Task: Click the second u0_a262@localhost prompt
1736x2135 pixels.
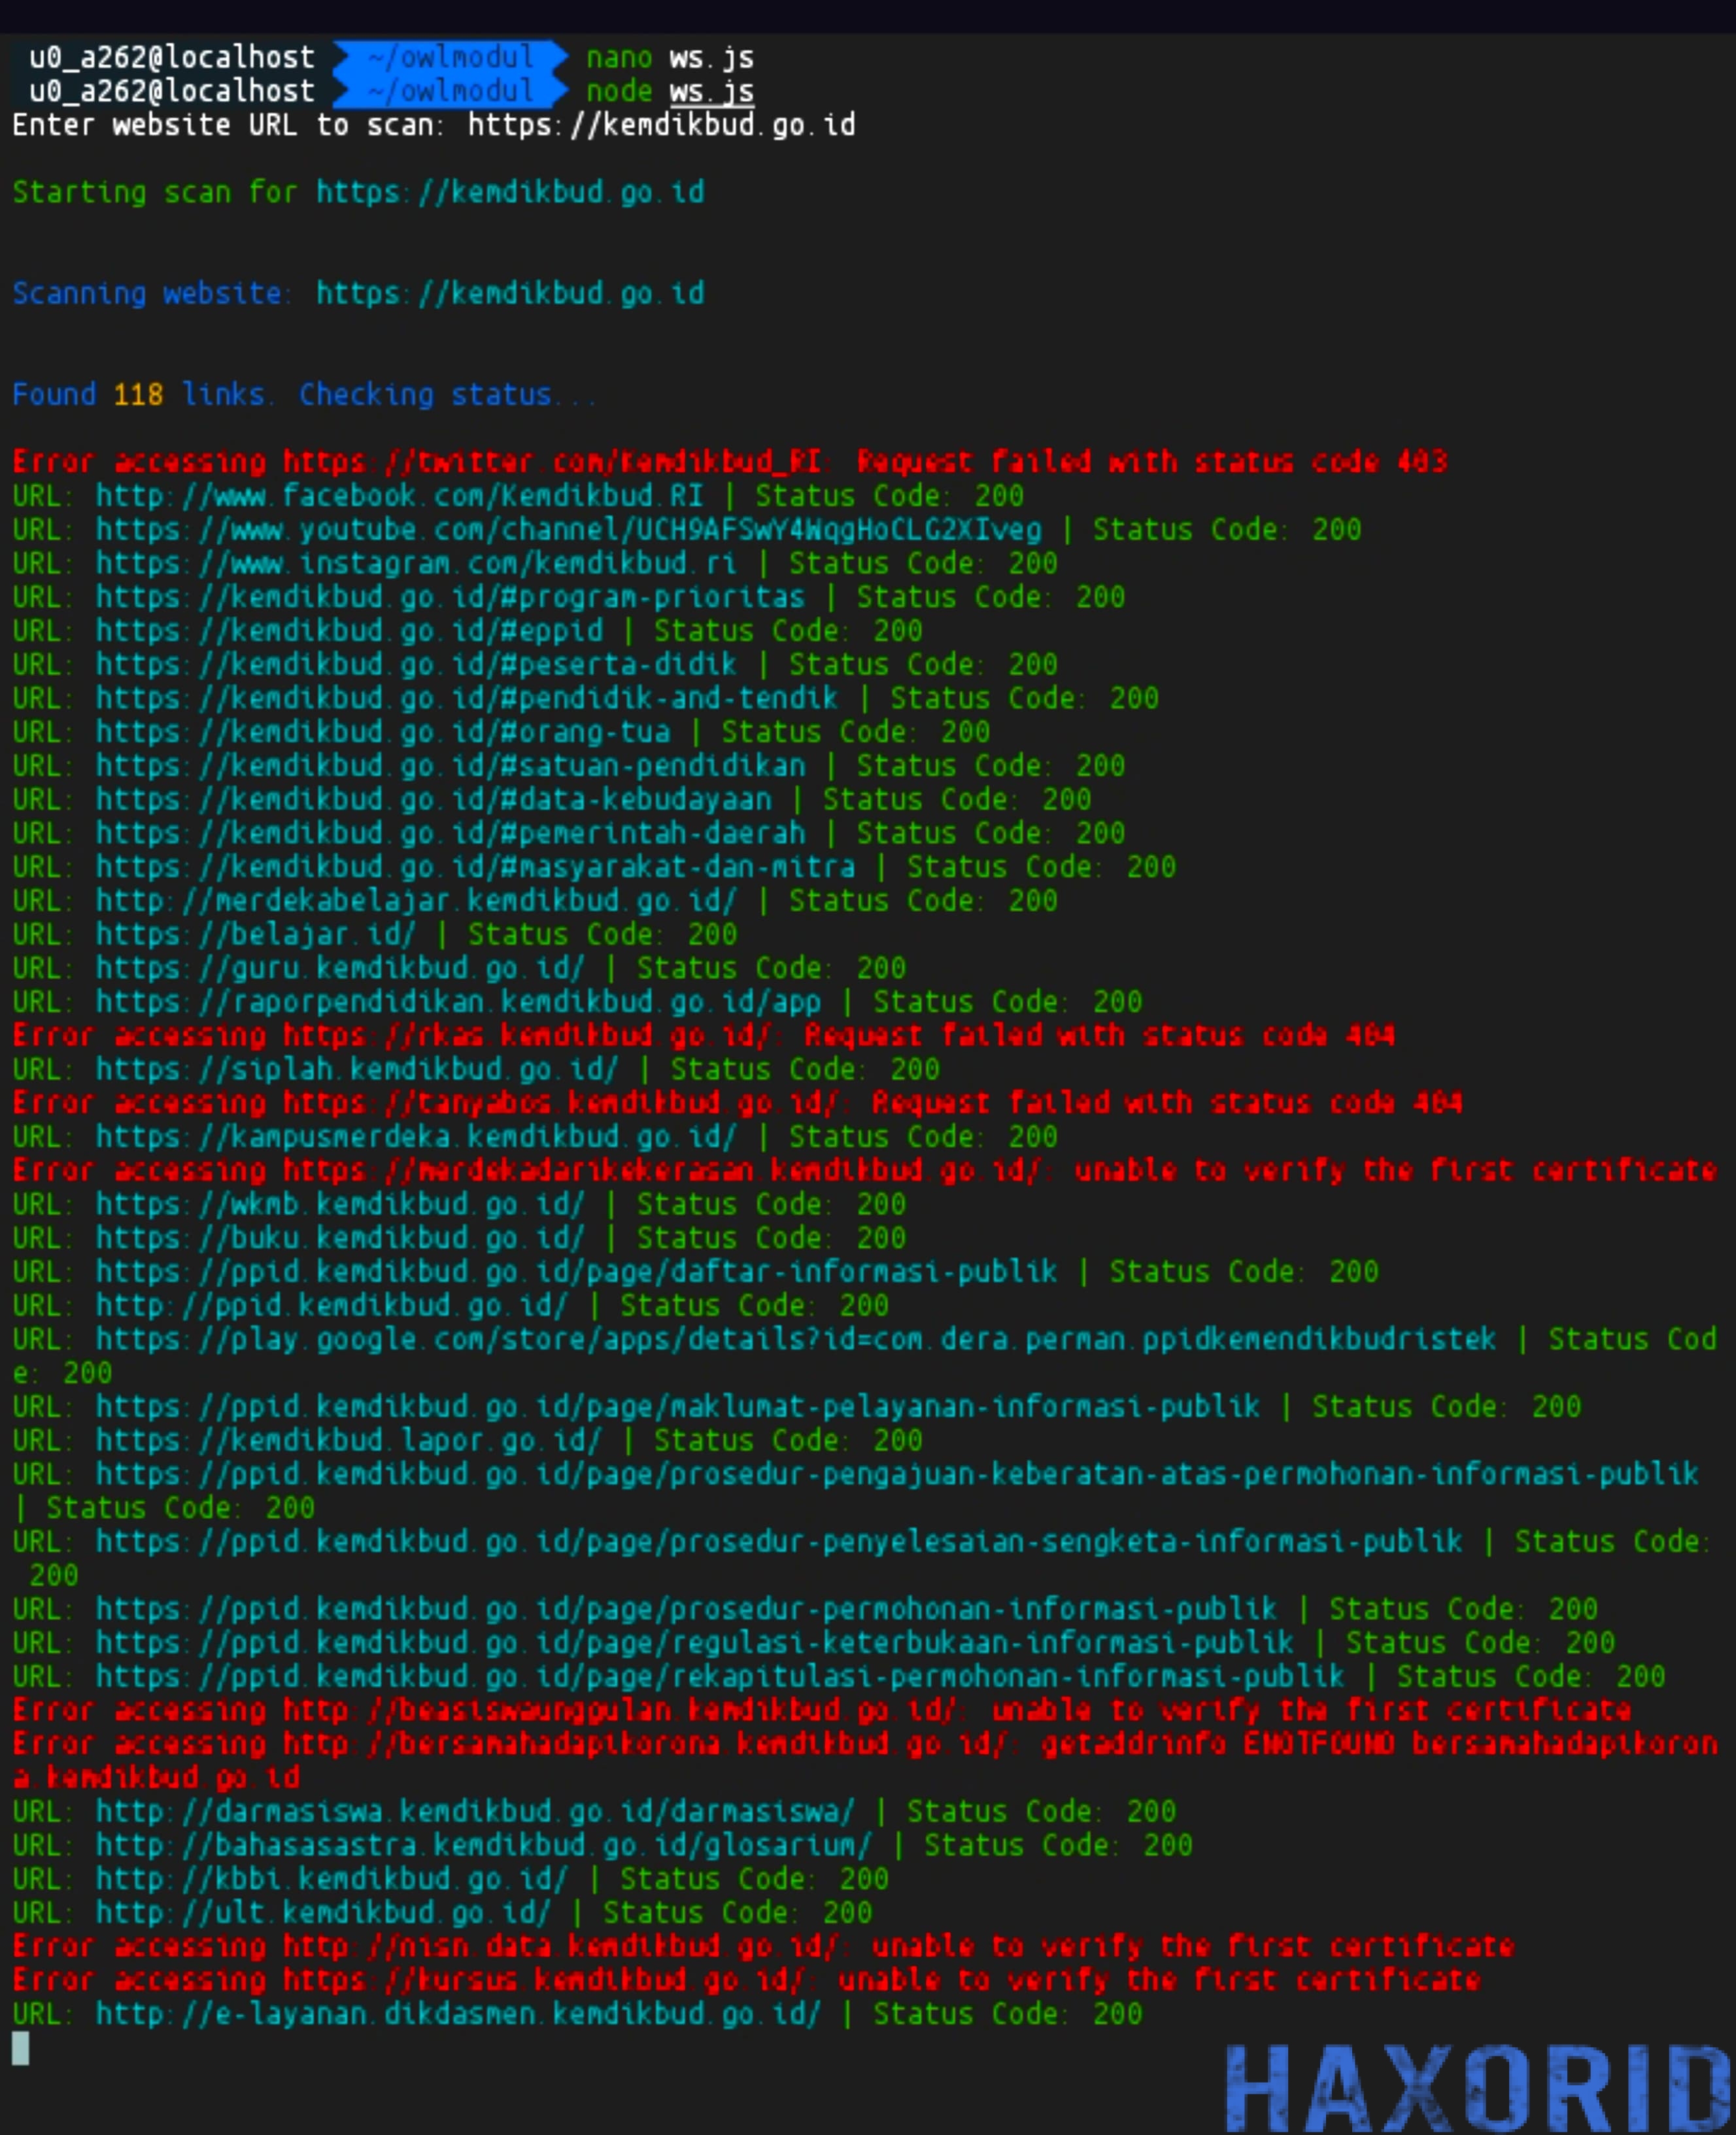Action: (x=171, y=92)
